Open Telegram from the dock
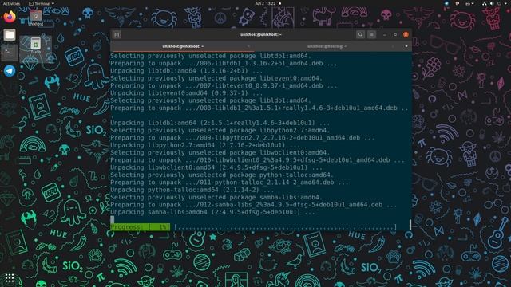The height and width of the screenshot is (287, 511). (x=10, y=71)
